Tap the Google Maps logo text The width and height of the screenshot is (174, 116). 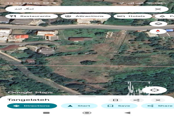[x=30, y=92]
